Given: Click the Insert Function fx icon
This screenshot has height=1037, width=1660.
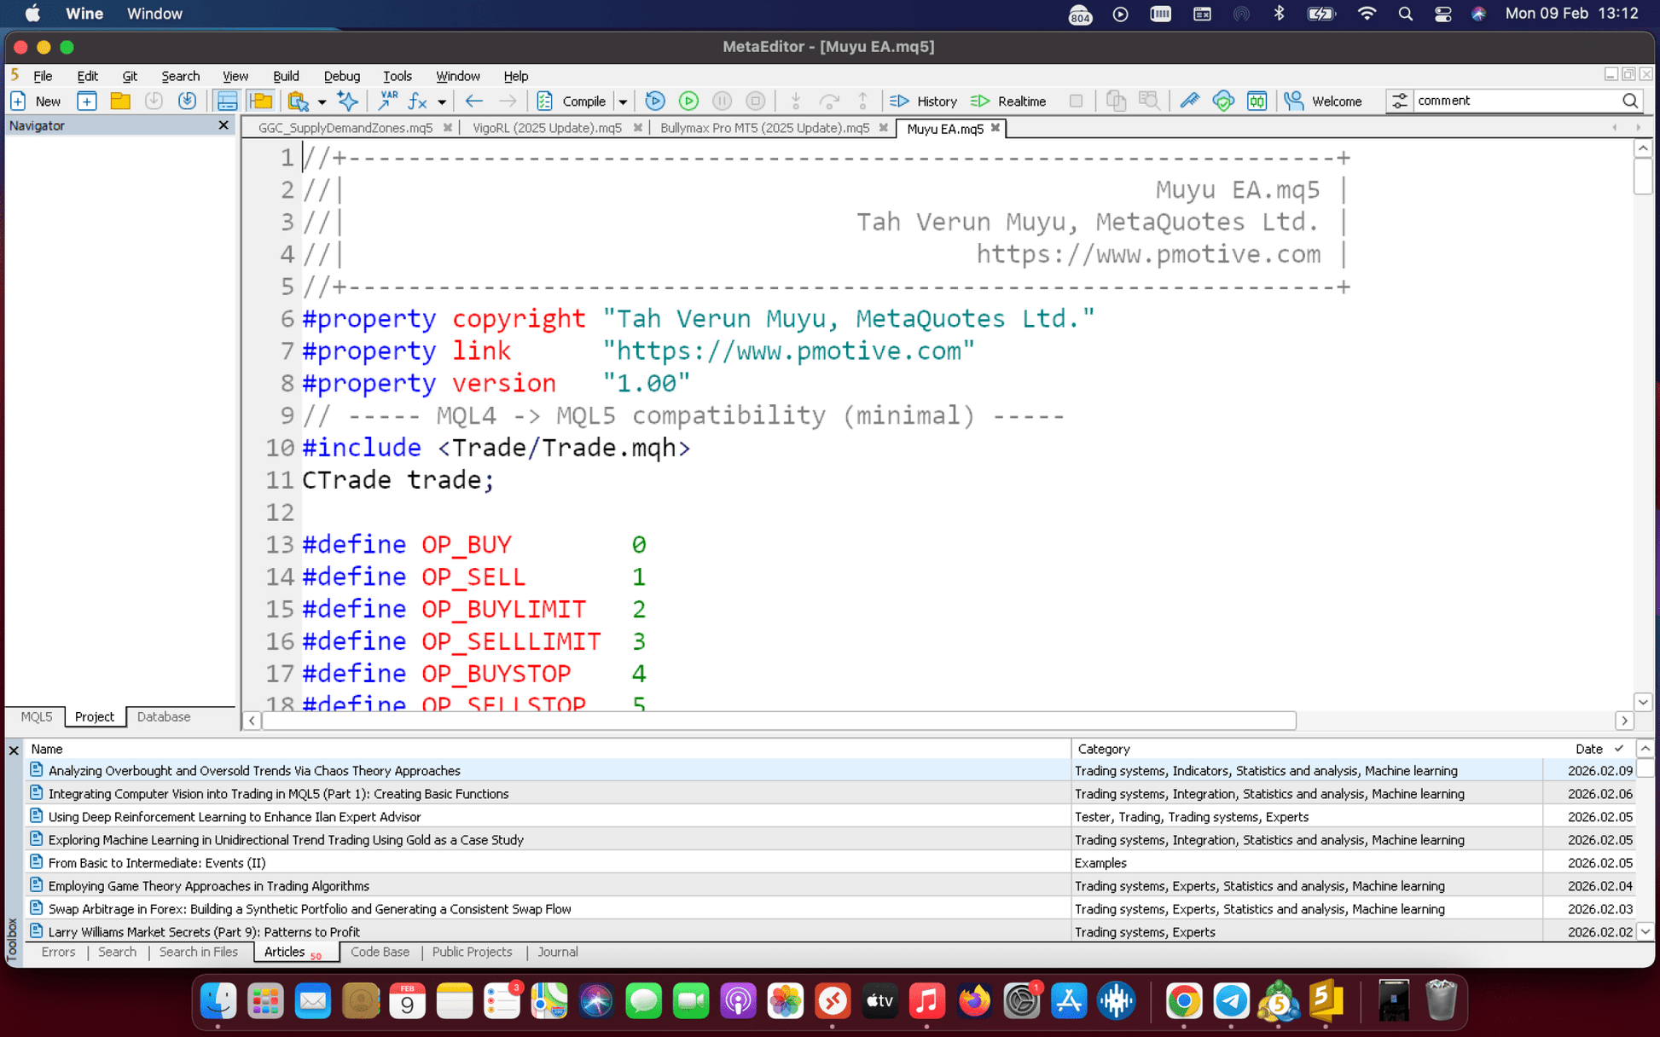Looking at the screenshot, I should (416, 101).
